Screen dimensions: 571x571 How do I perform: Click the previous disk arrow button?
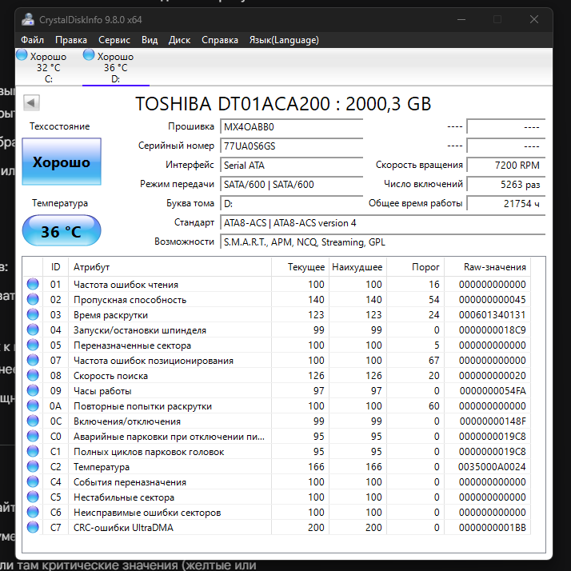pos(31,102)
